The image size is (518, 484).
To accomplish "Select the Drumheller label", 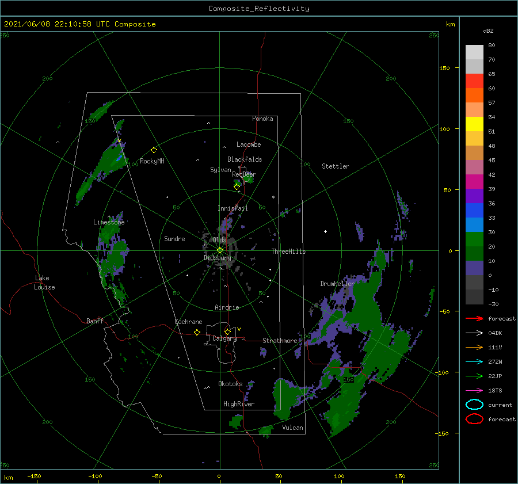I will pos(337,284).
